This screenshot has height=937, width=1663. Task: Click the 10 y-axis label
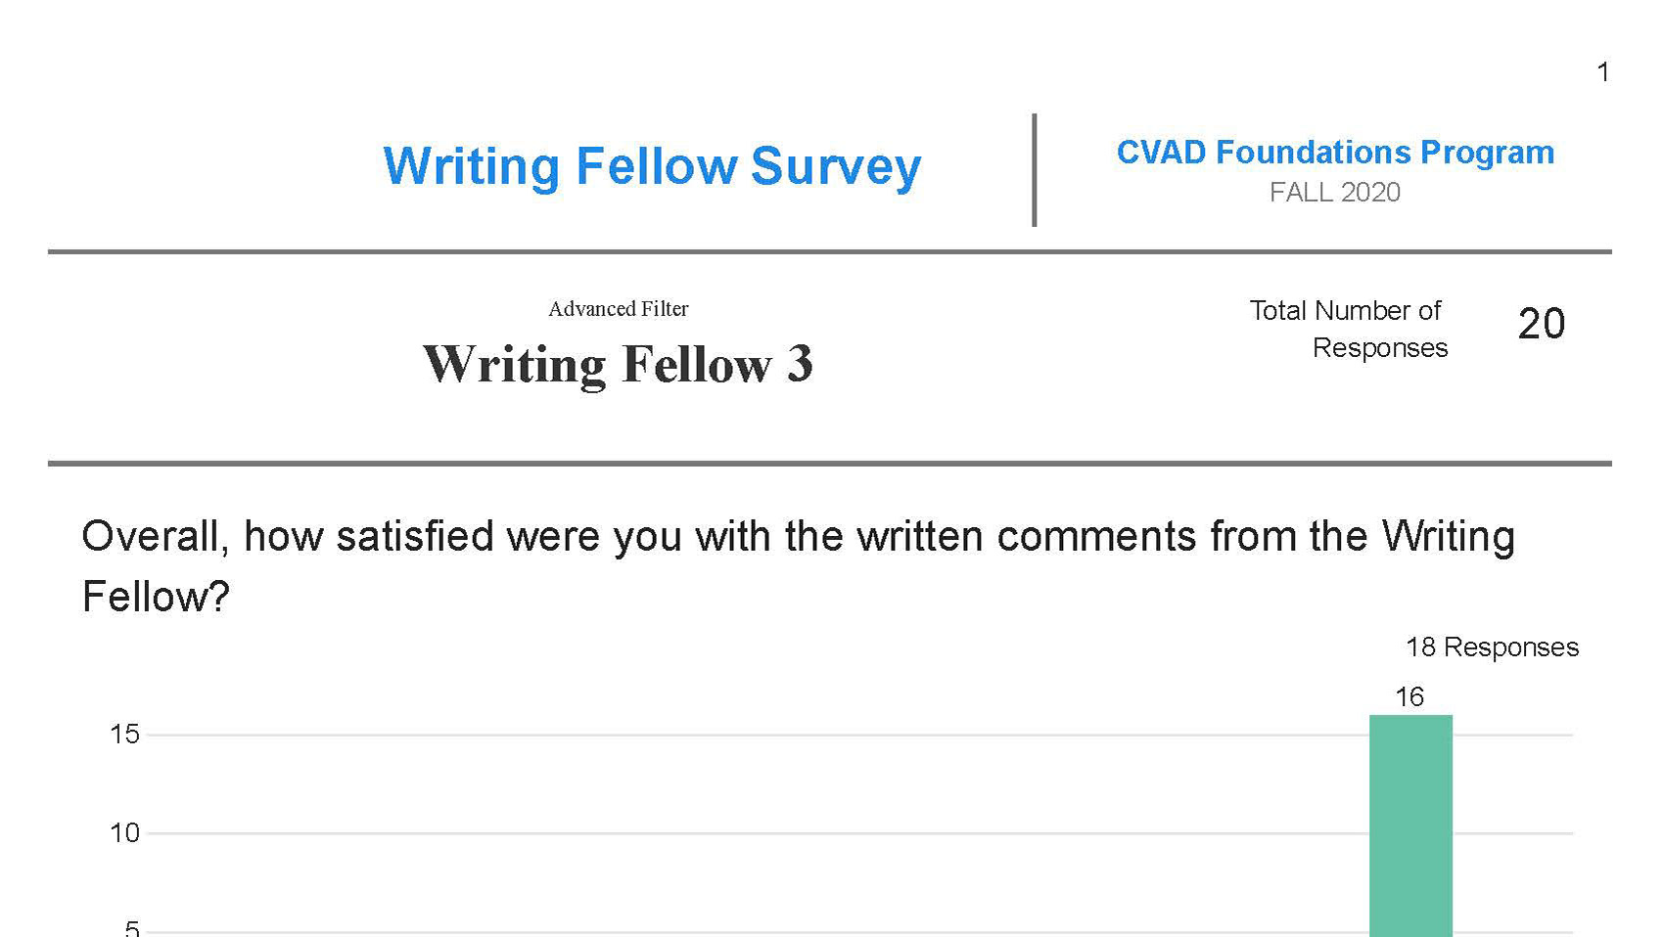coord(125,833)
